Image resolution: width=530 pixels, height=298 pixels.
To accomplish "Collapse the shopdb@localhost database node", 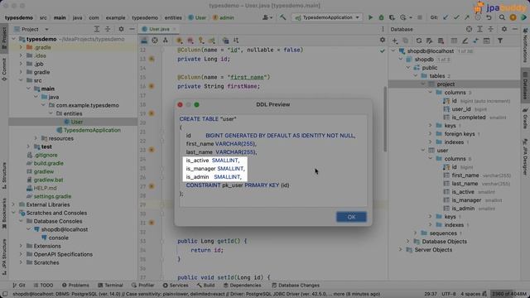I will coord(393,51).
